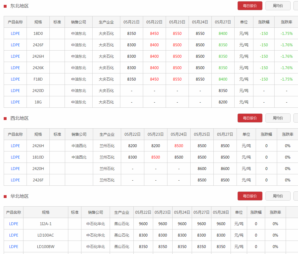The height and width of the screenshot is (254, 298).
Task: Click spec cell LD100AC
Action: 46,235
